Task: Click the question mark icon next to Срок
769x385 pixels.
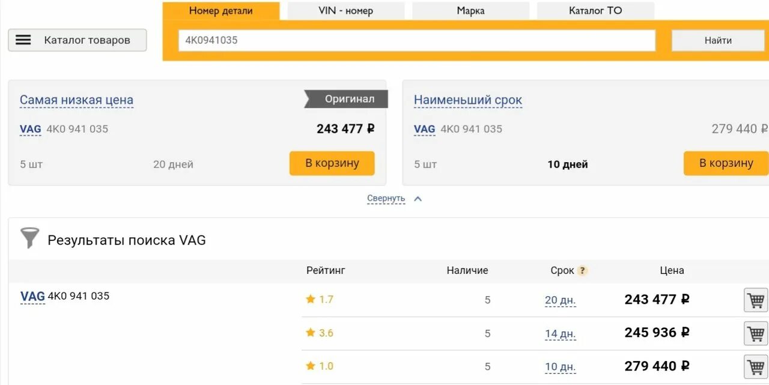Action: tap(582, 271)
